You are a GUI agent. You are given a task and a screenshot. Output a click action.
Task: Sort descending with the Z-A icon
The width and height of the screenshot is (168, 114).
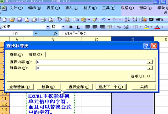coord(135,20)
